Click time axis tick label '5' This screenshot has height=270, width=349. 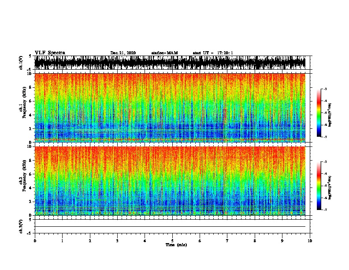[172, 241]
